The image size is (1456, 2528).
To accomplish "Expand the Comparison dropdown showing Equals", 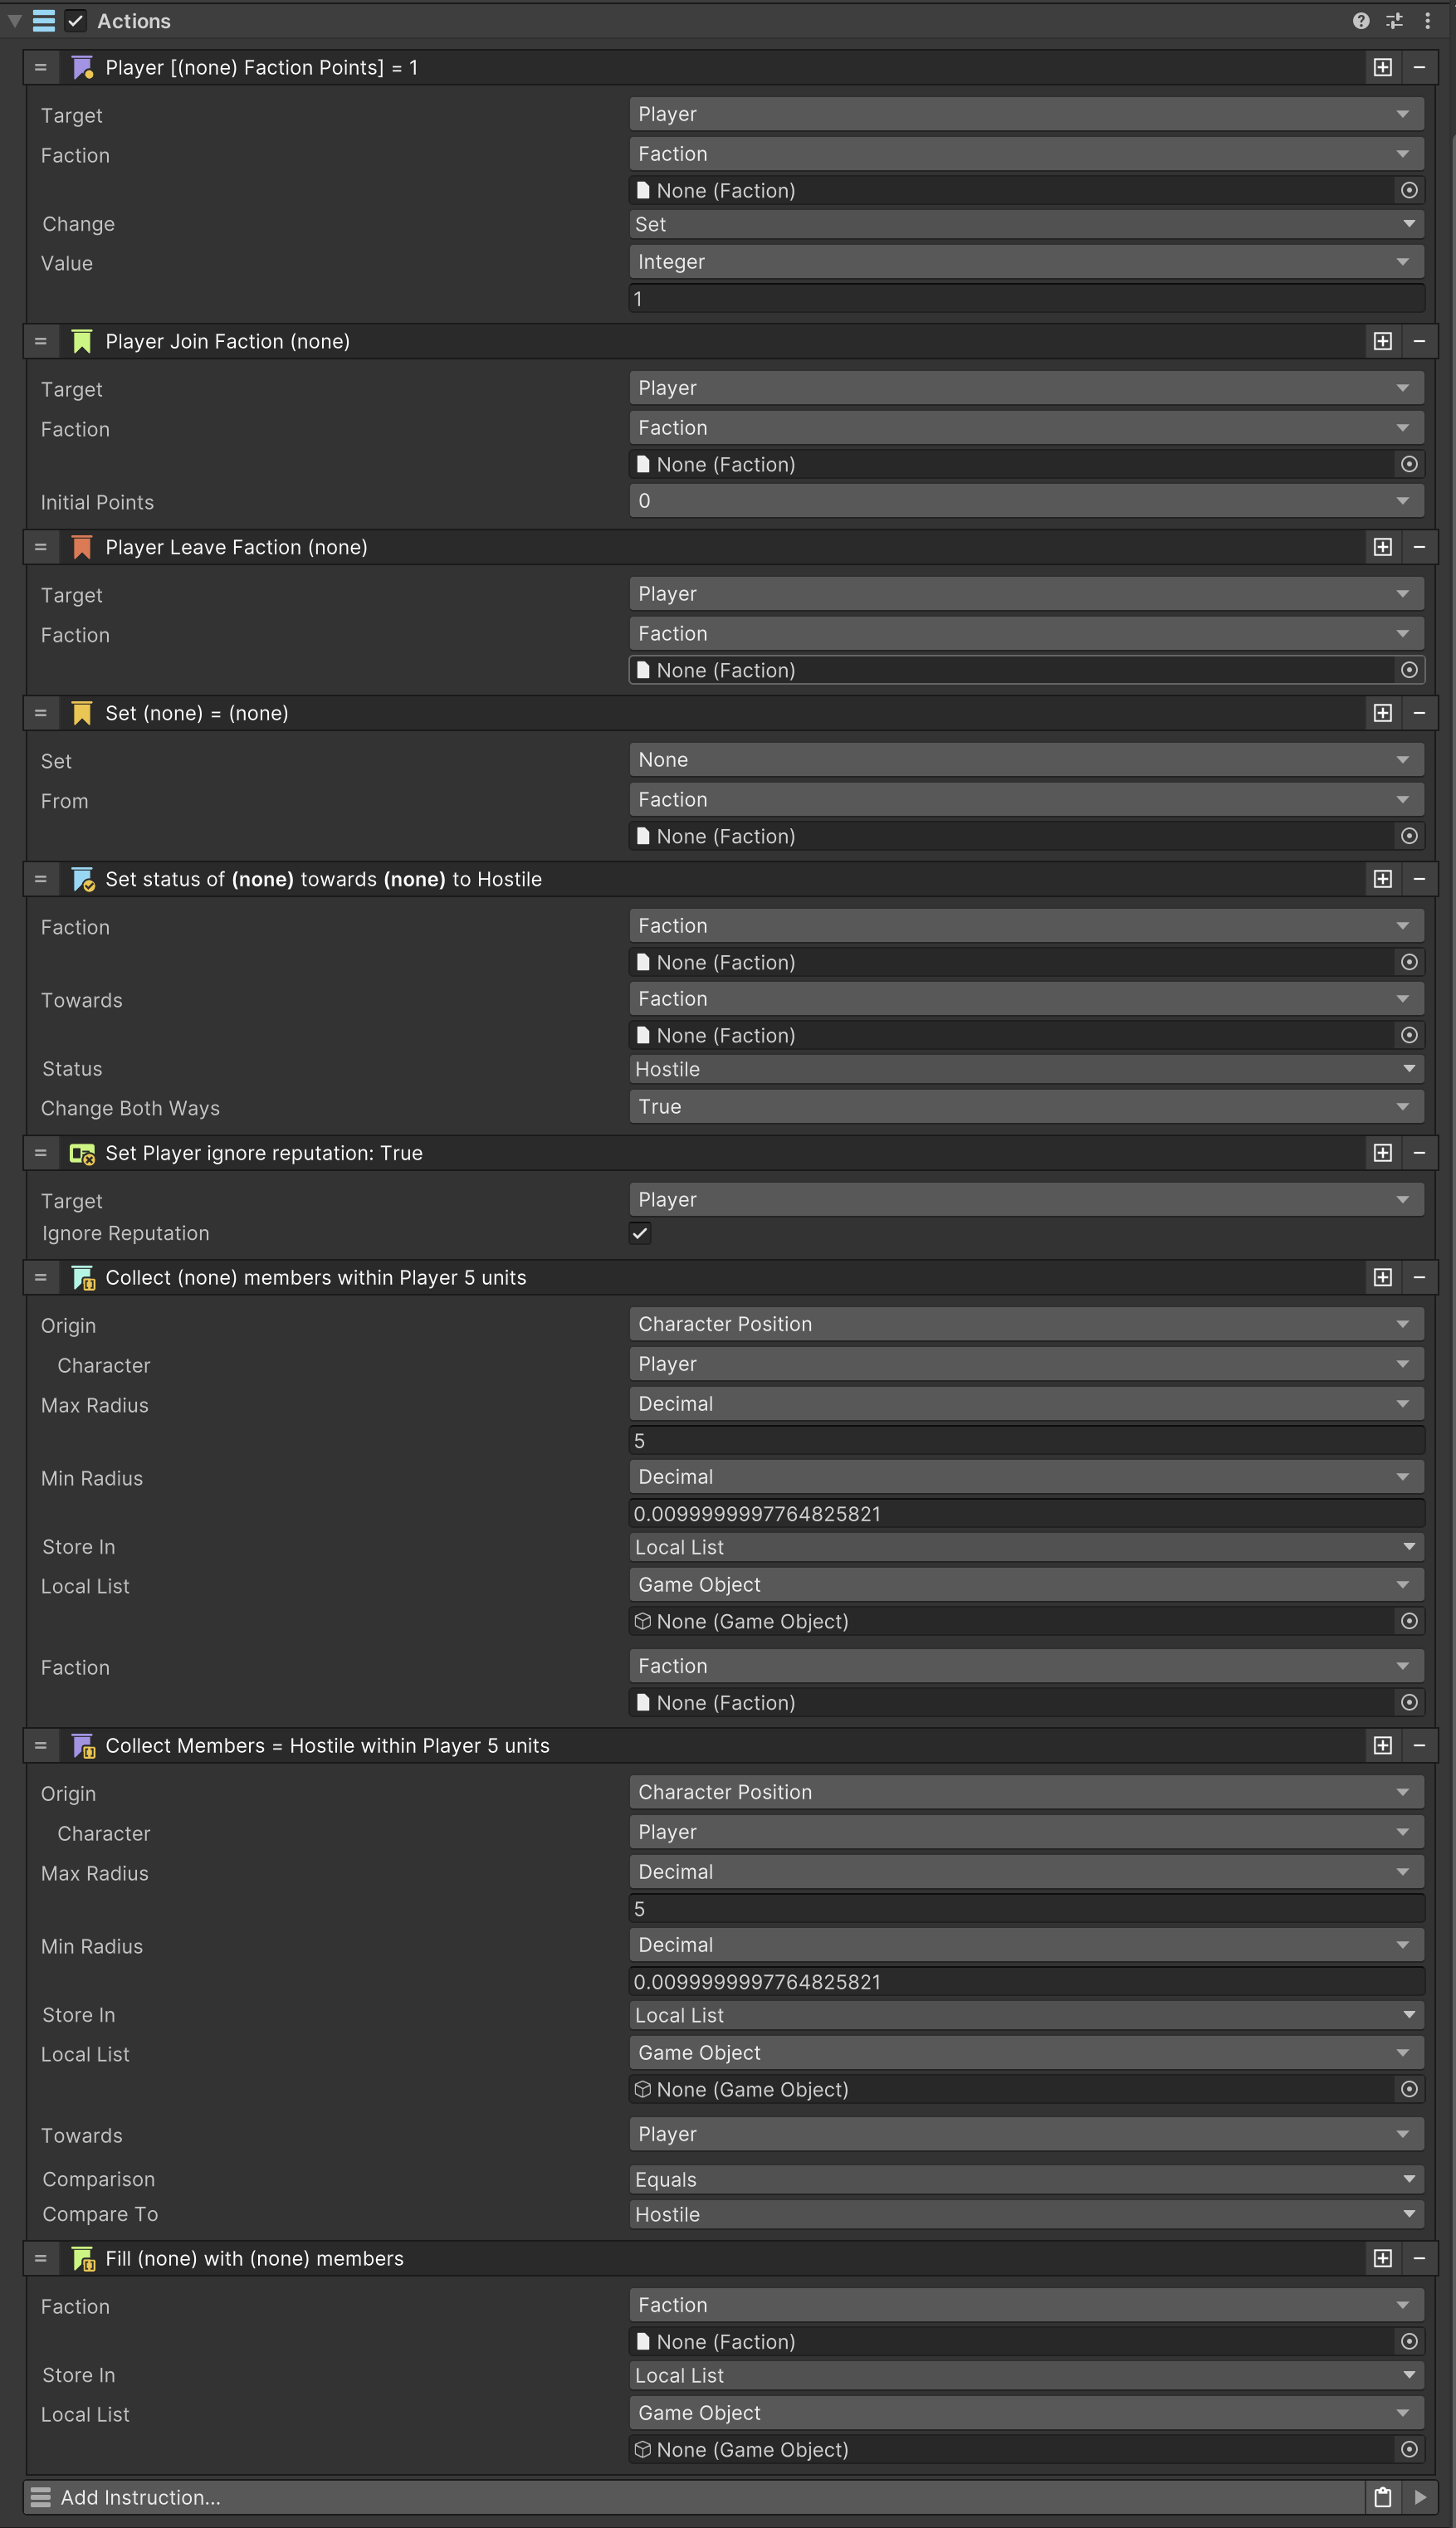I will point(1025,2179).
